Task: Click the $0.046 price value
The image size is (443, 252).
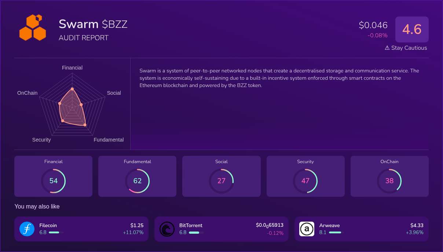Action: [x=373, y=25]
